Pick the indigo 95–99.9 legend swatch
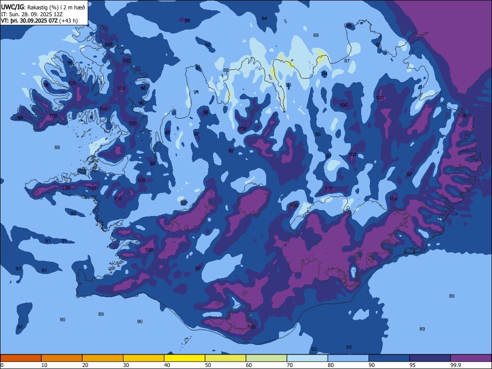Screen dimensions: 492x369 coord(430,358)
